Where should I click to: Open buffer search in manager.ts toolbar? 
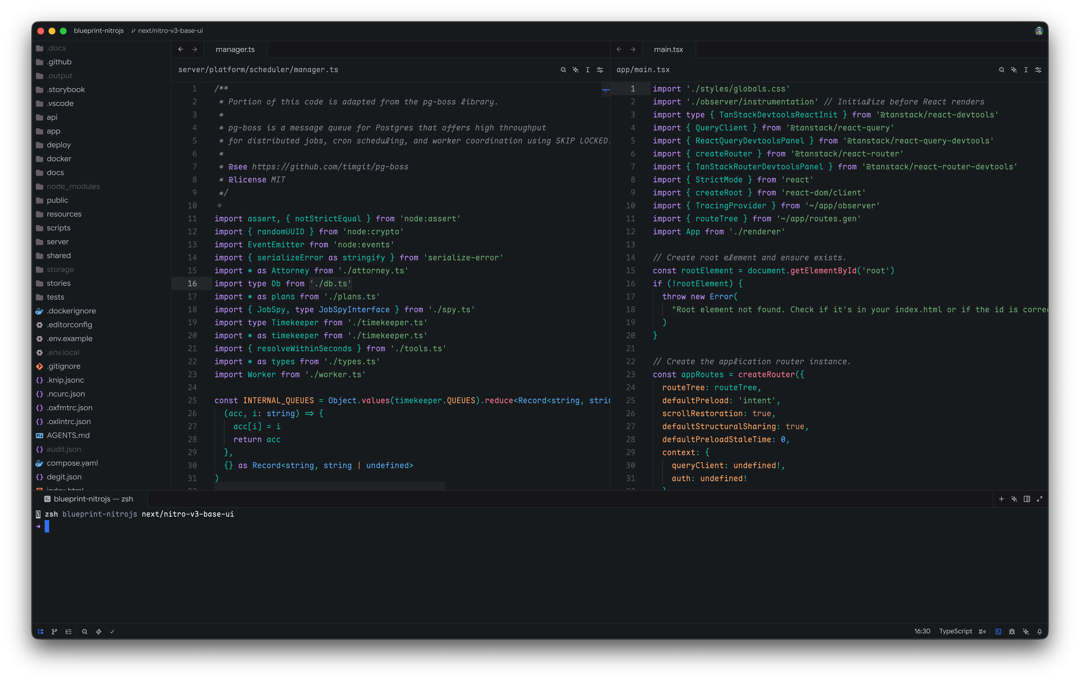tap(563, 69)
